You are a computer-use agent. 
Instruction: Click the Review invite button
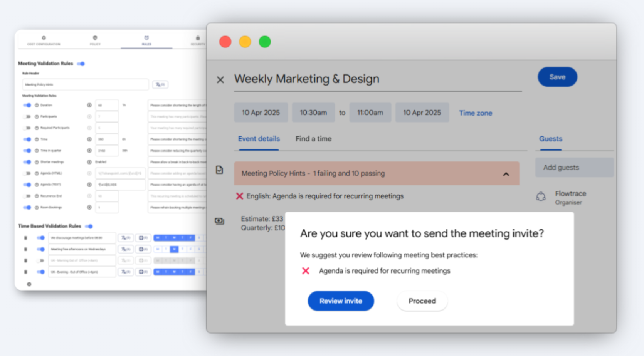pyautogui.click(x=341, y=301)
